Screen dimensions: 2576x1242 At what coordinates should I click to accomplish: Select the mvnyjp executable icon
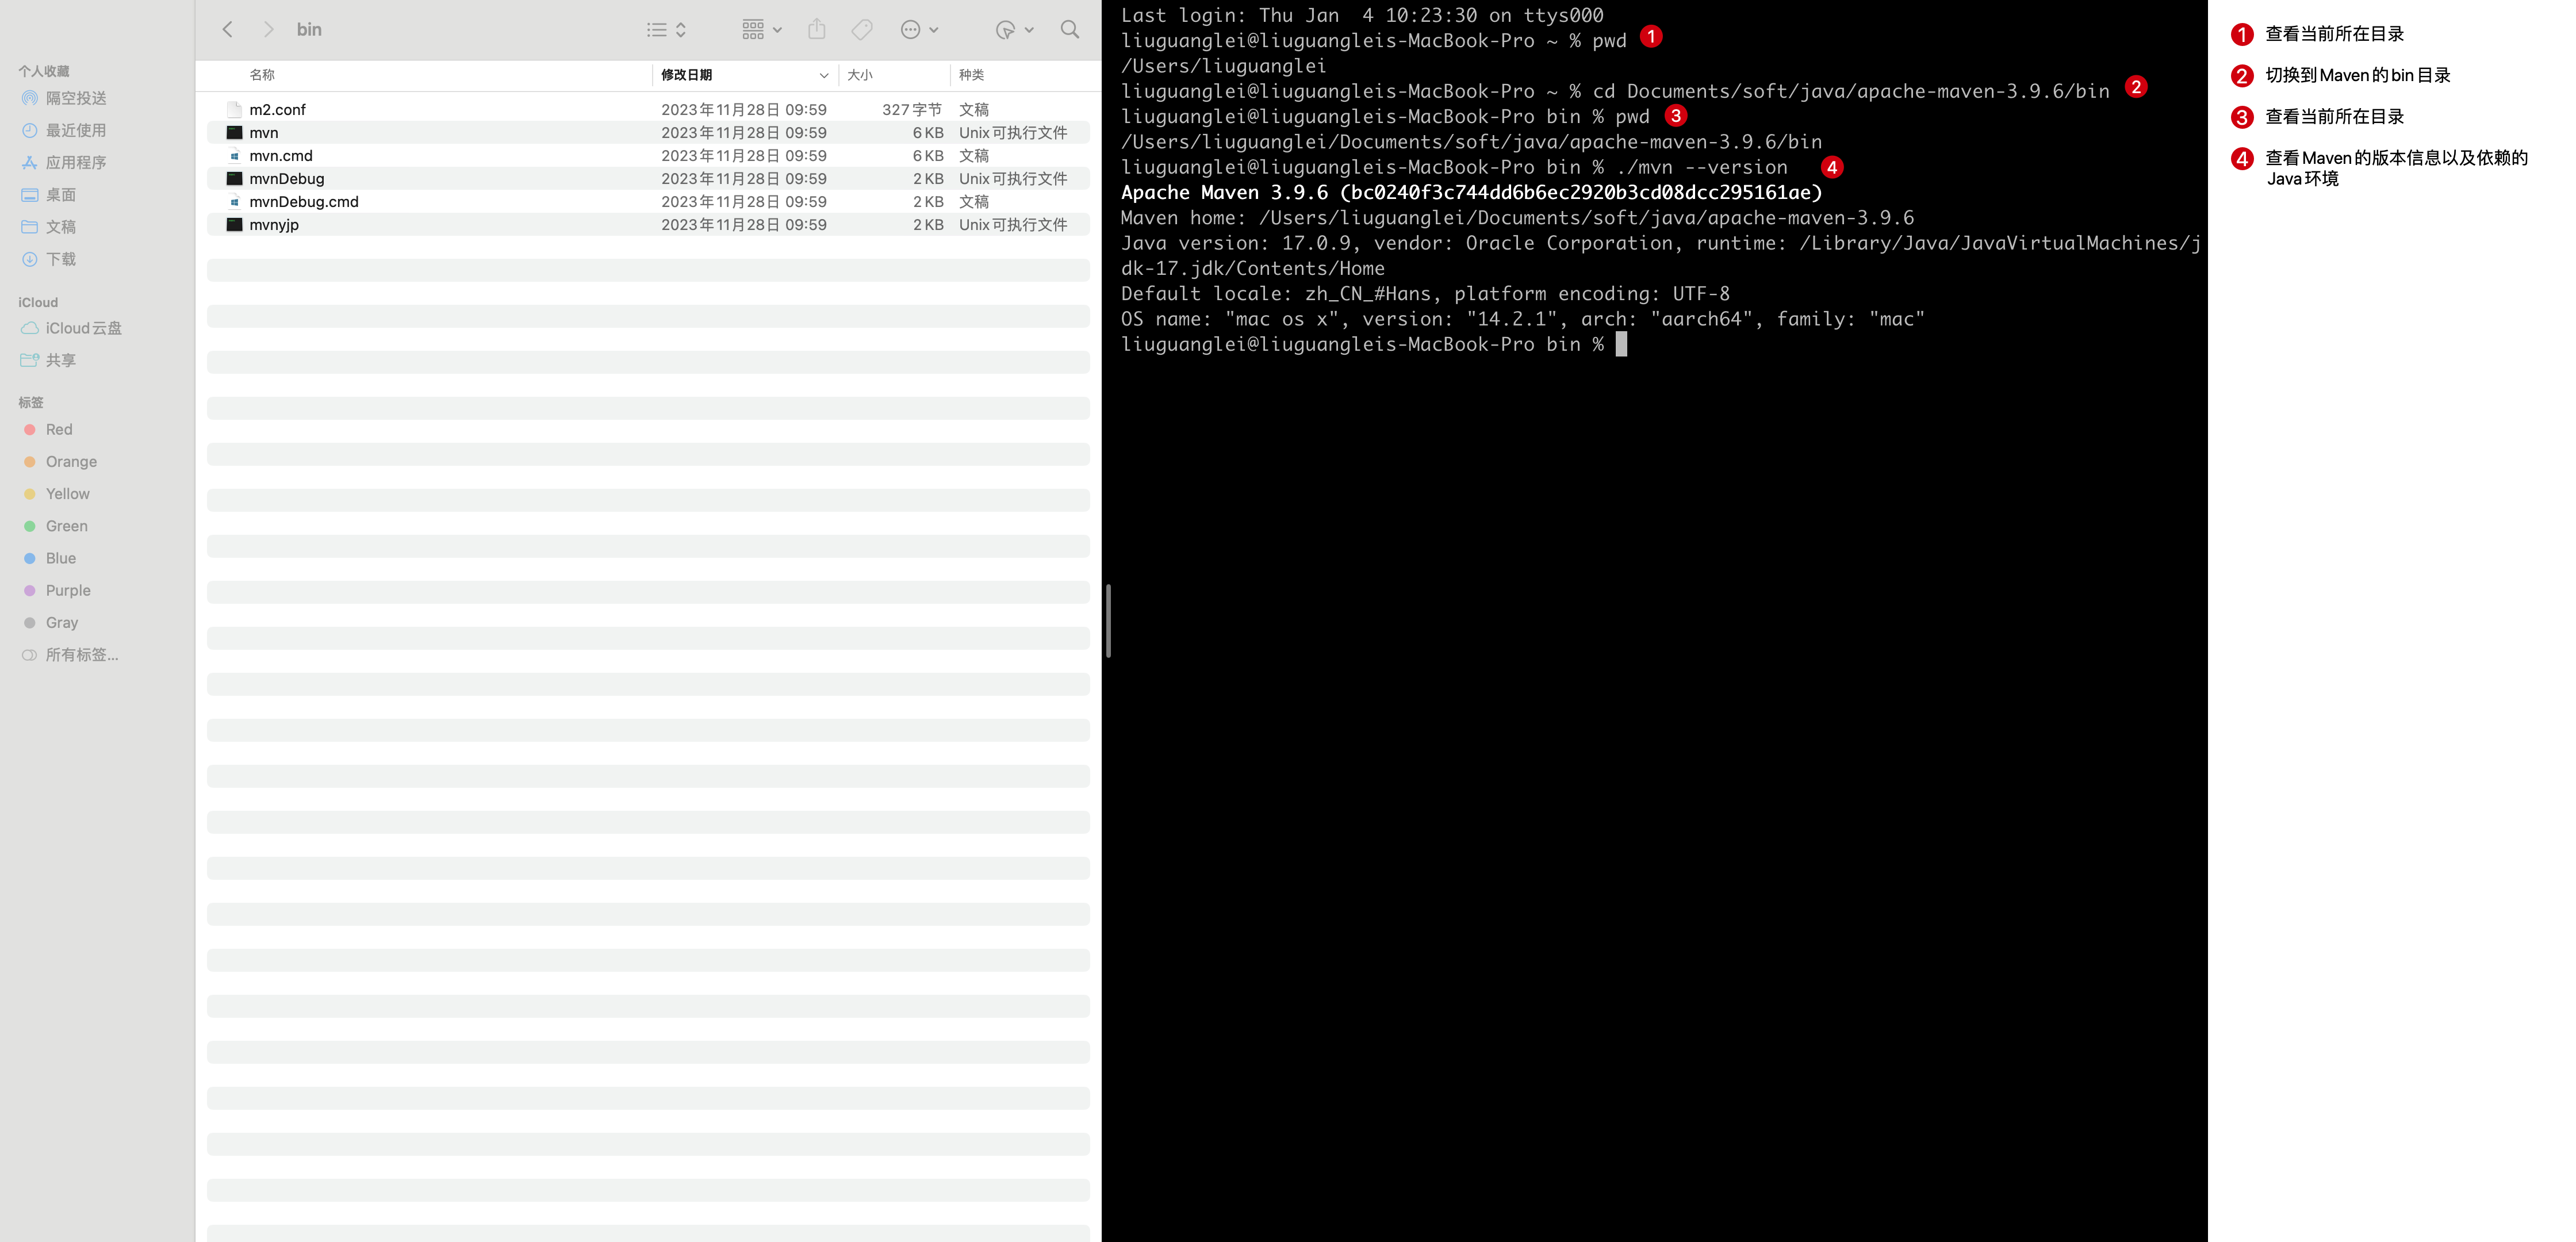pyautogui.click(x=234, y=225)
